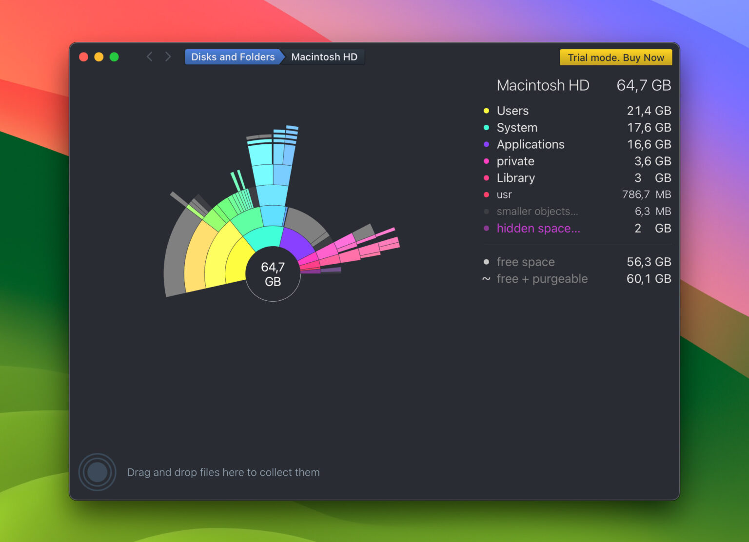
Task: Click the forward navigation arrow
Action: [168, 57]
